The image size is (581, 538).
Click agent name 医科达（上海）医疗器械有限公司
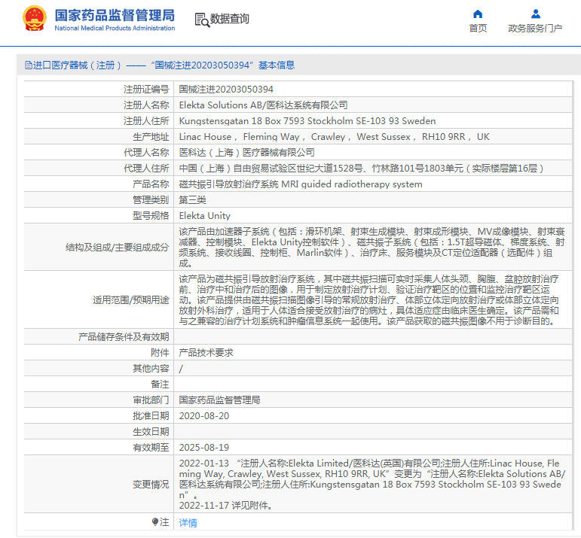click(246, 153)
